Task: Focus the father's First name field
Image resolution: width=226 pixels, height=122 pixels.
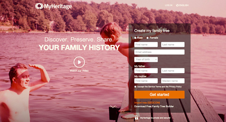Action: (x=146, y=71)
